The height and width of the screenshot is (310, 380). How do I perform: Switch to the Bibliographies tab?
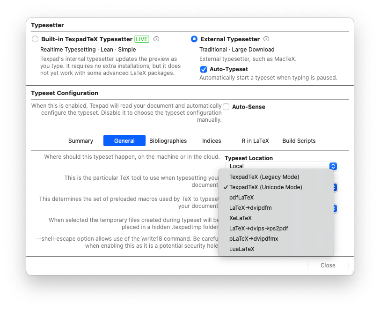click(x=168, y=140)
